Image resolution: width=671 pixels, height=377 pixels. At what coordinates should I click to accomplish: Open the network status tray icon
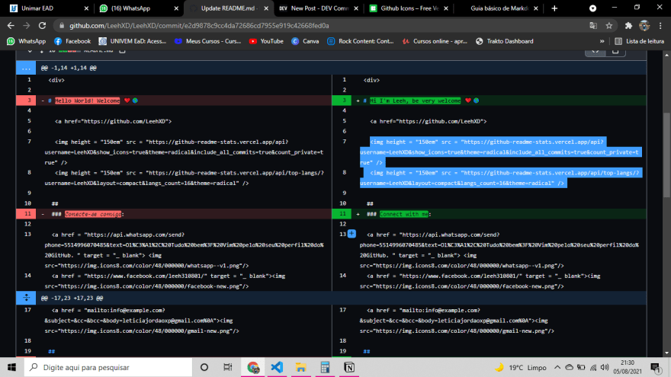pos(593,367)
